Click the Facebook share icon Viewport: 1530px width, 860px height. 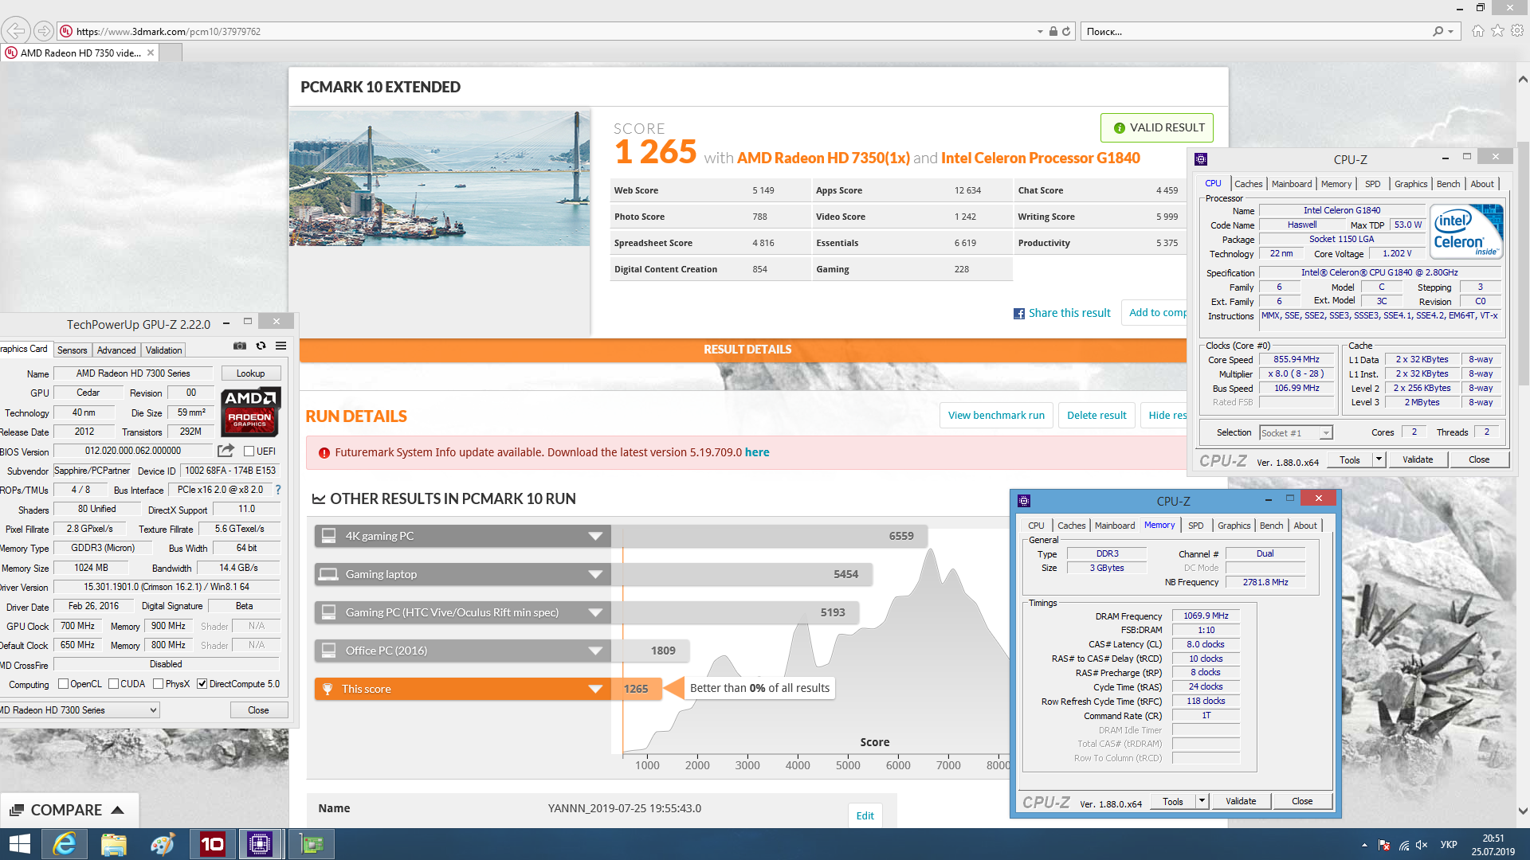(x=1019, y=314)
